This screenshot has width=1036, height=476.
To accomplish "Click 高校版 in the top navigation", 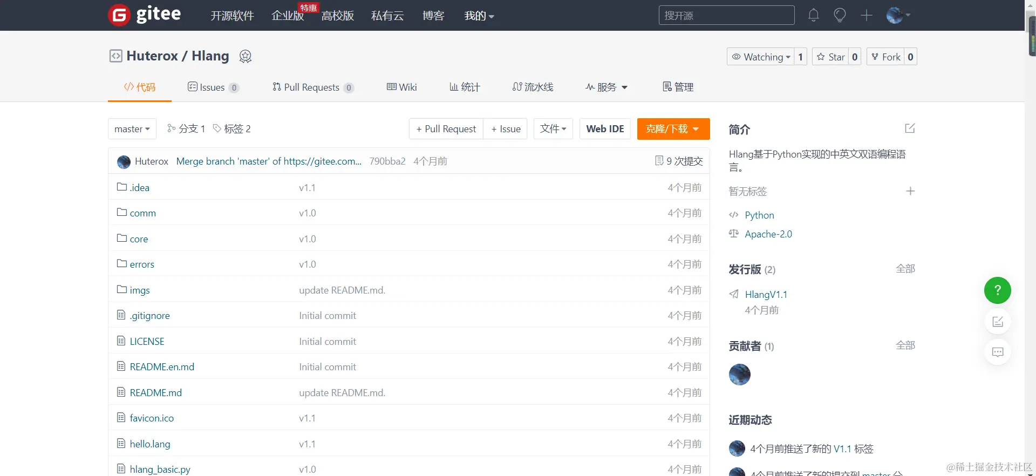I will click(x=338, y=16).
